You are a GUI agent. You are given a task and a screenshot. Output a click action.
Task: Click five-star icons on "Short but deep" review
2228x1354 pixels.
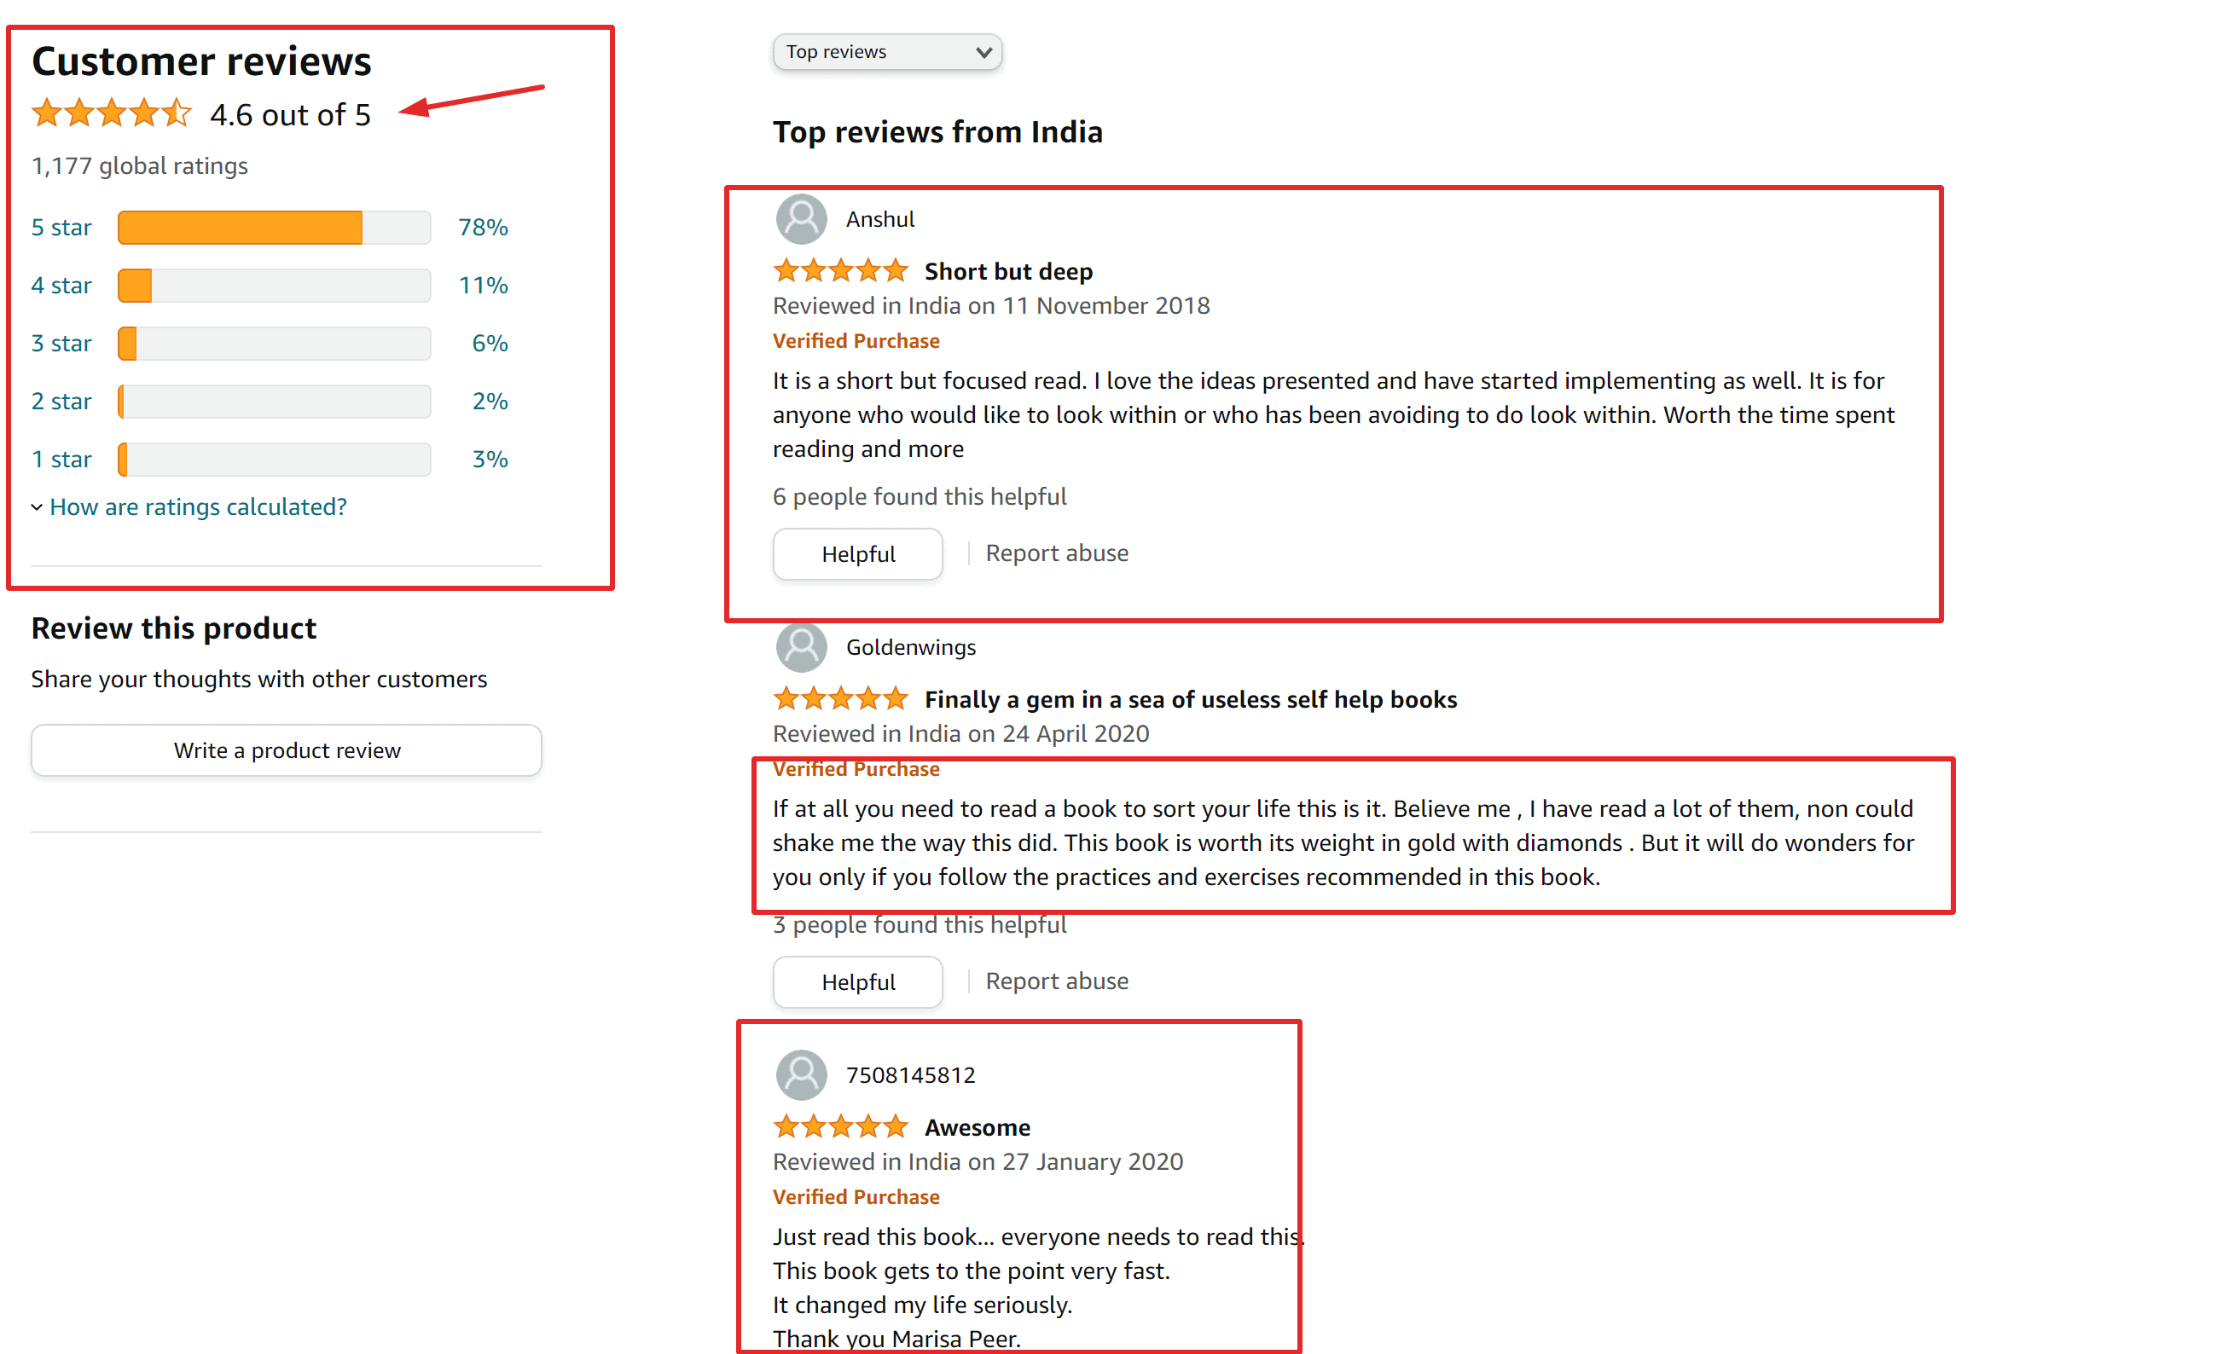point(840,271)
